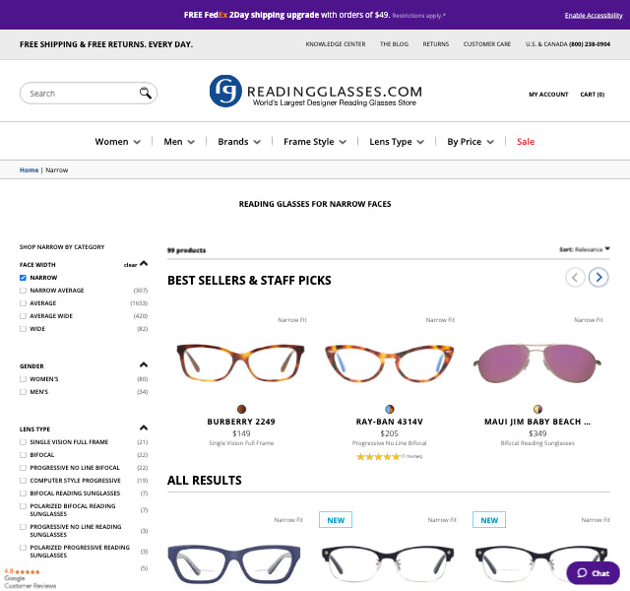View the Ray-Ban 4314V star rating

click(x=378, y=456)
